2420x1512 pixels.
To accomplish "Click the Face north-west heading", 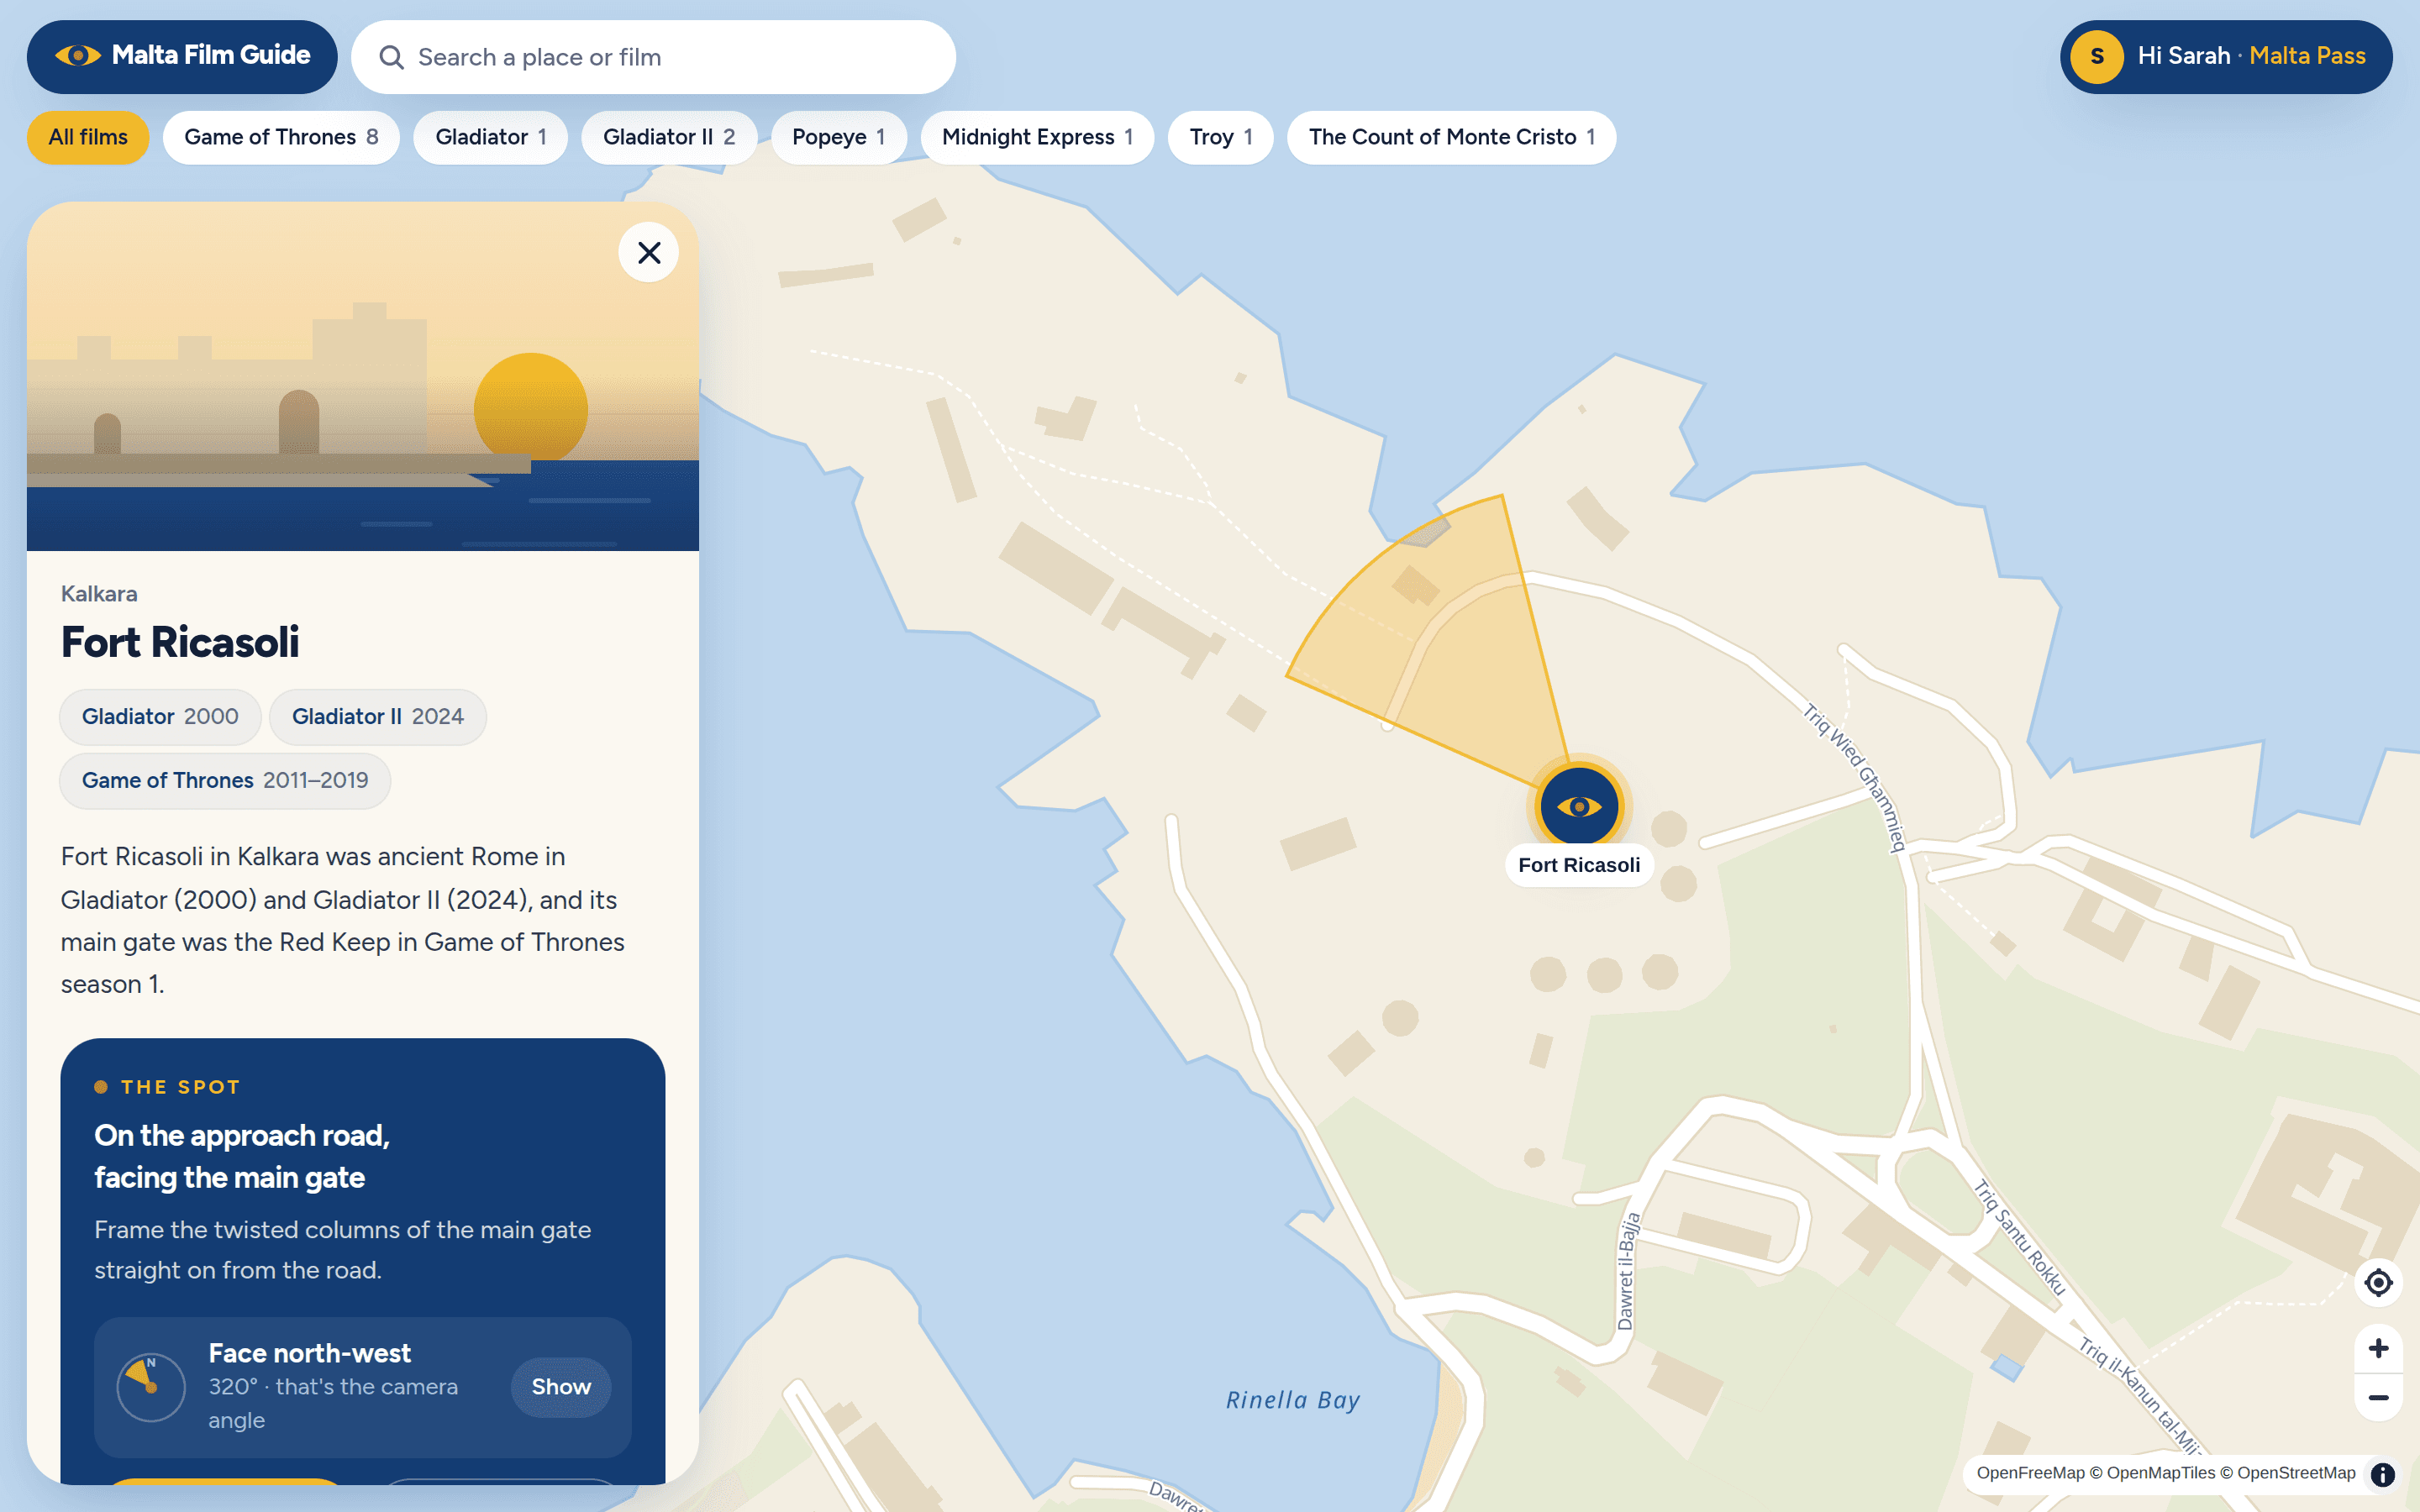I will point(310,1353).
